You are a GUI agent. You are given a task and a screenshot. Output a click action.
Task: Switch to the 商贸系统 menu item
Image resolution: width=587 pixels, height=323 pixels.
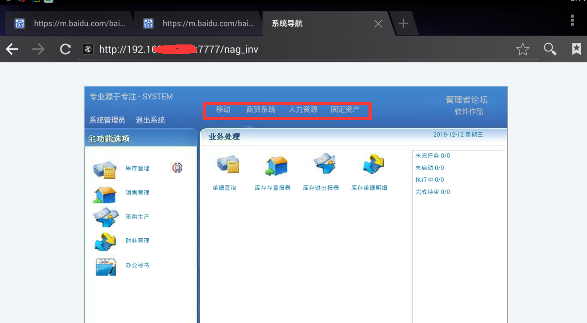(x=261, y=110)
